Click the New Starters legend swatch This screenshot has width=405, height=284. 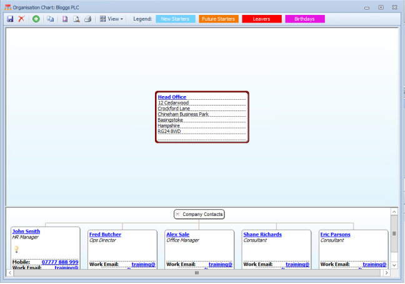[174, 19]
